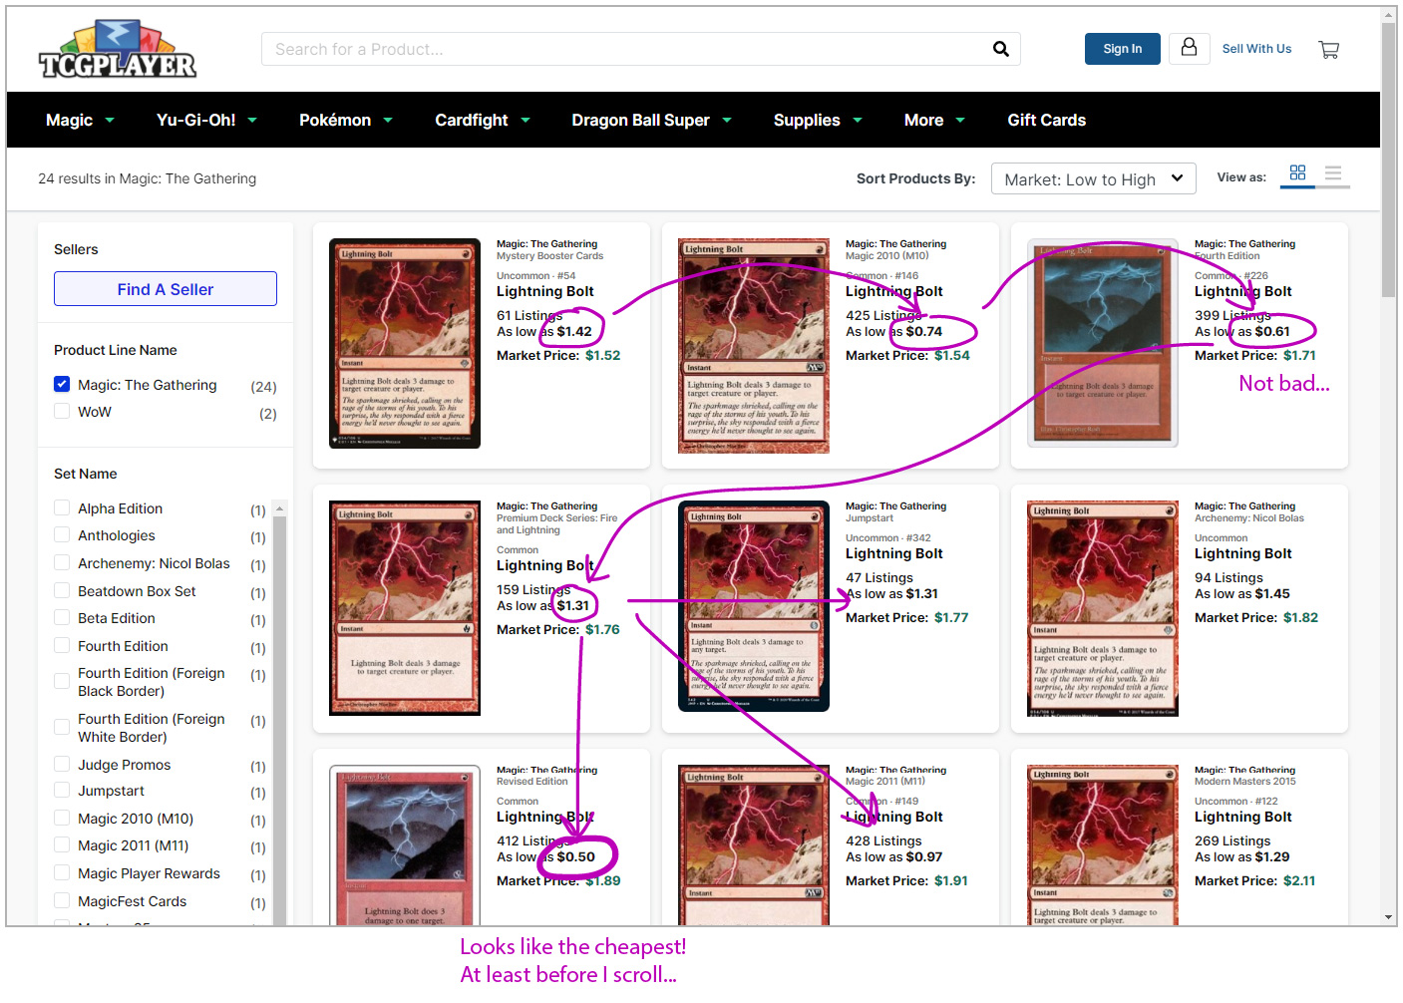Check the Jumpstart set filter
1403x1003 pixels.
tap(62, 790)
